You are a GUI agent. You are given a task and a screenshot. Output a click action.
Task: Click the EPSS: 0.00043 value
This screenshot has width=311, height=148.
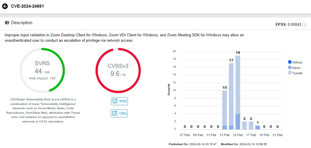point(289,25)
